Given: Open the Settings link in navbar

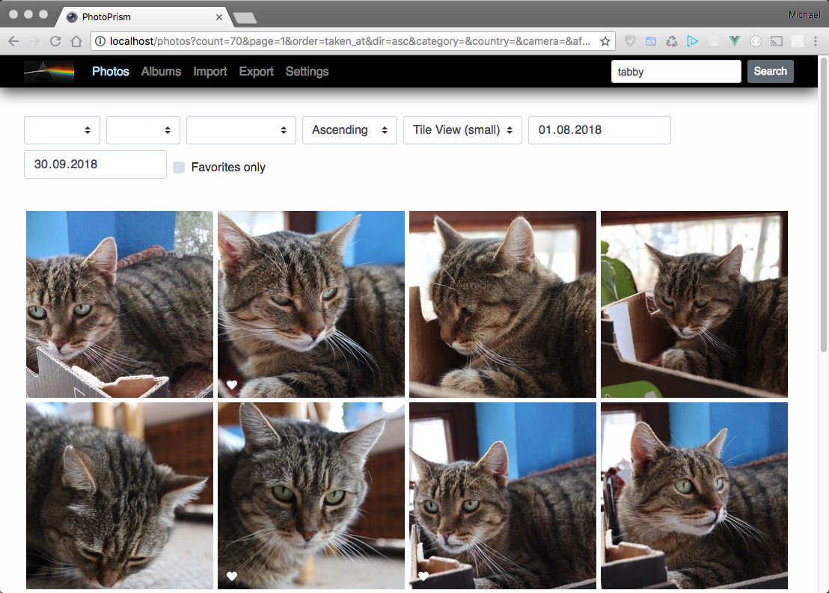Looking at the screenshot, I should click(x=307, y=72).
